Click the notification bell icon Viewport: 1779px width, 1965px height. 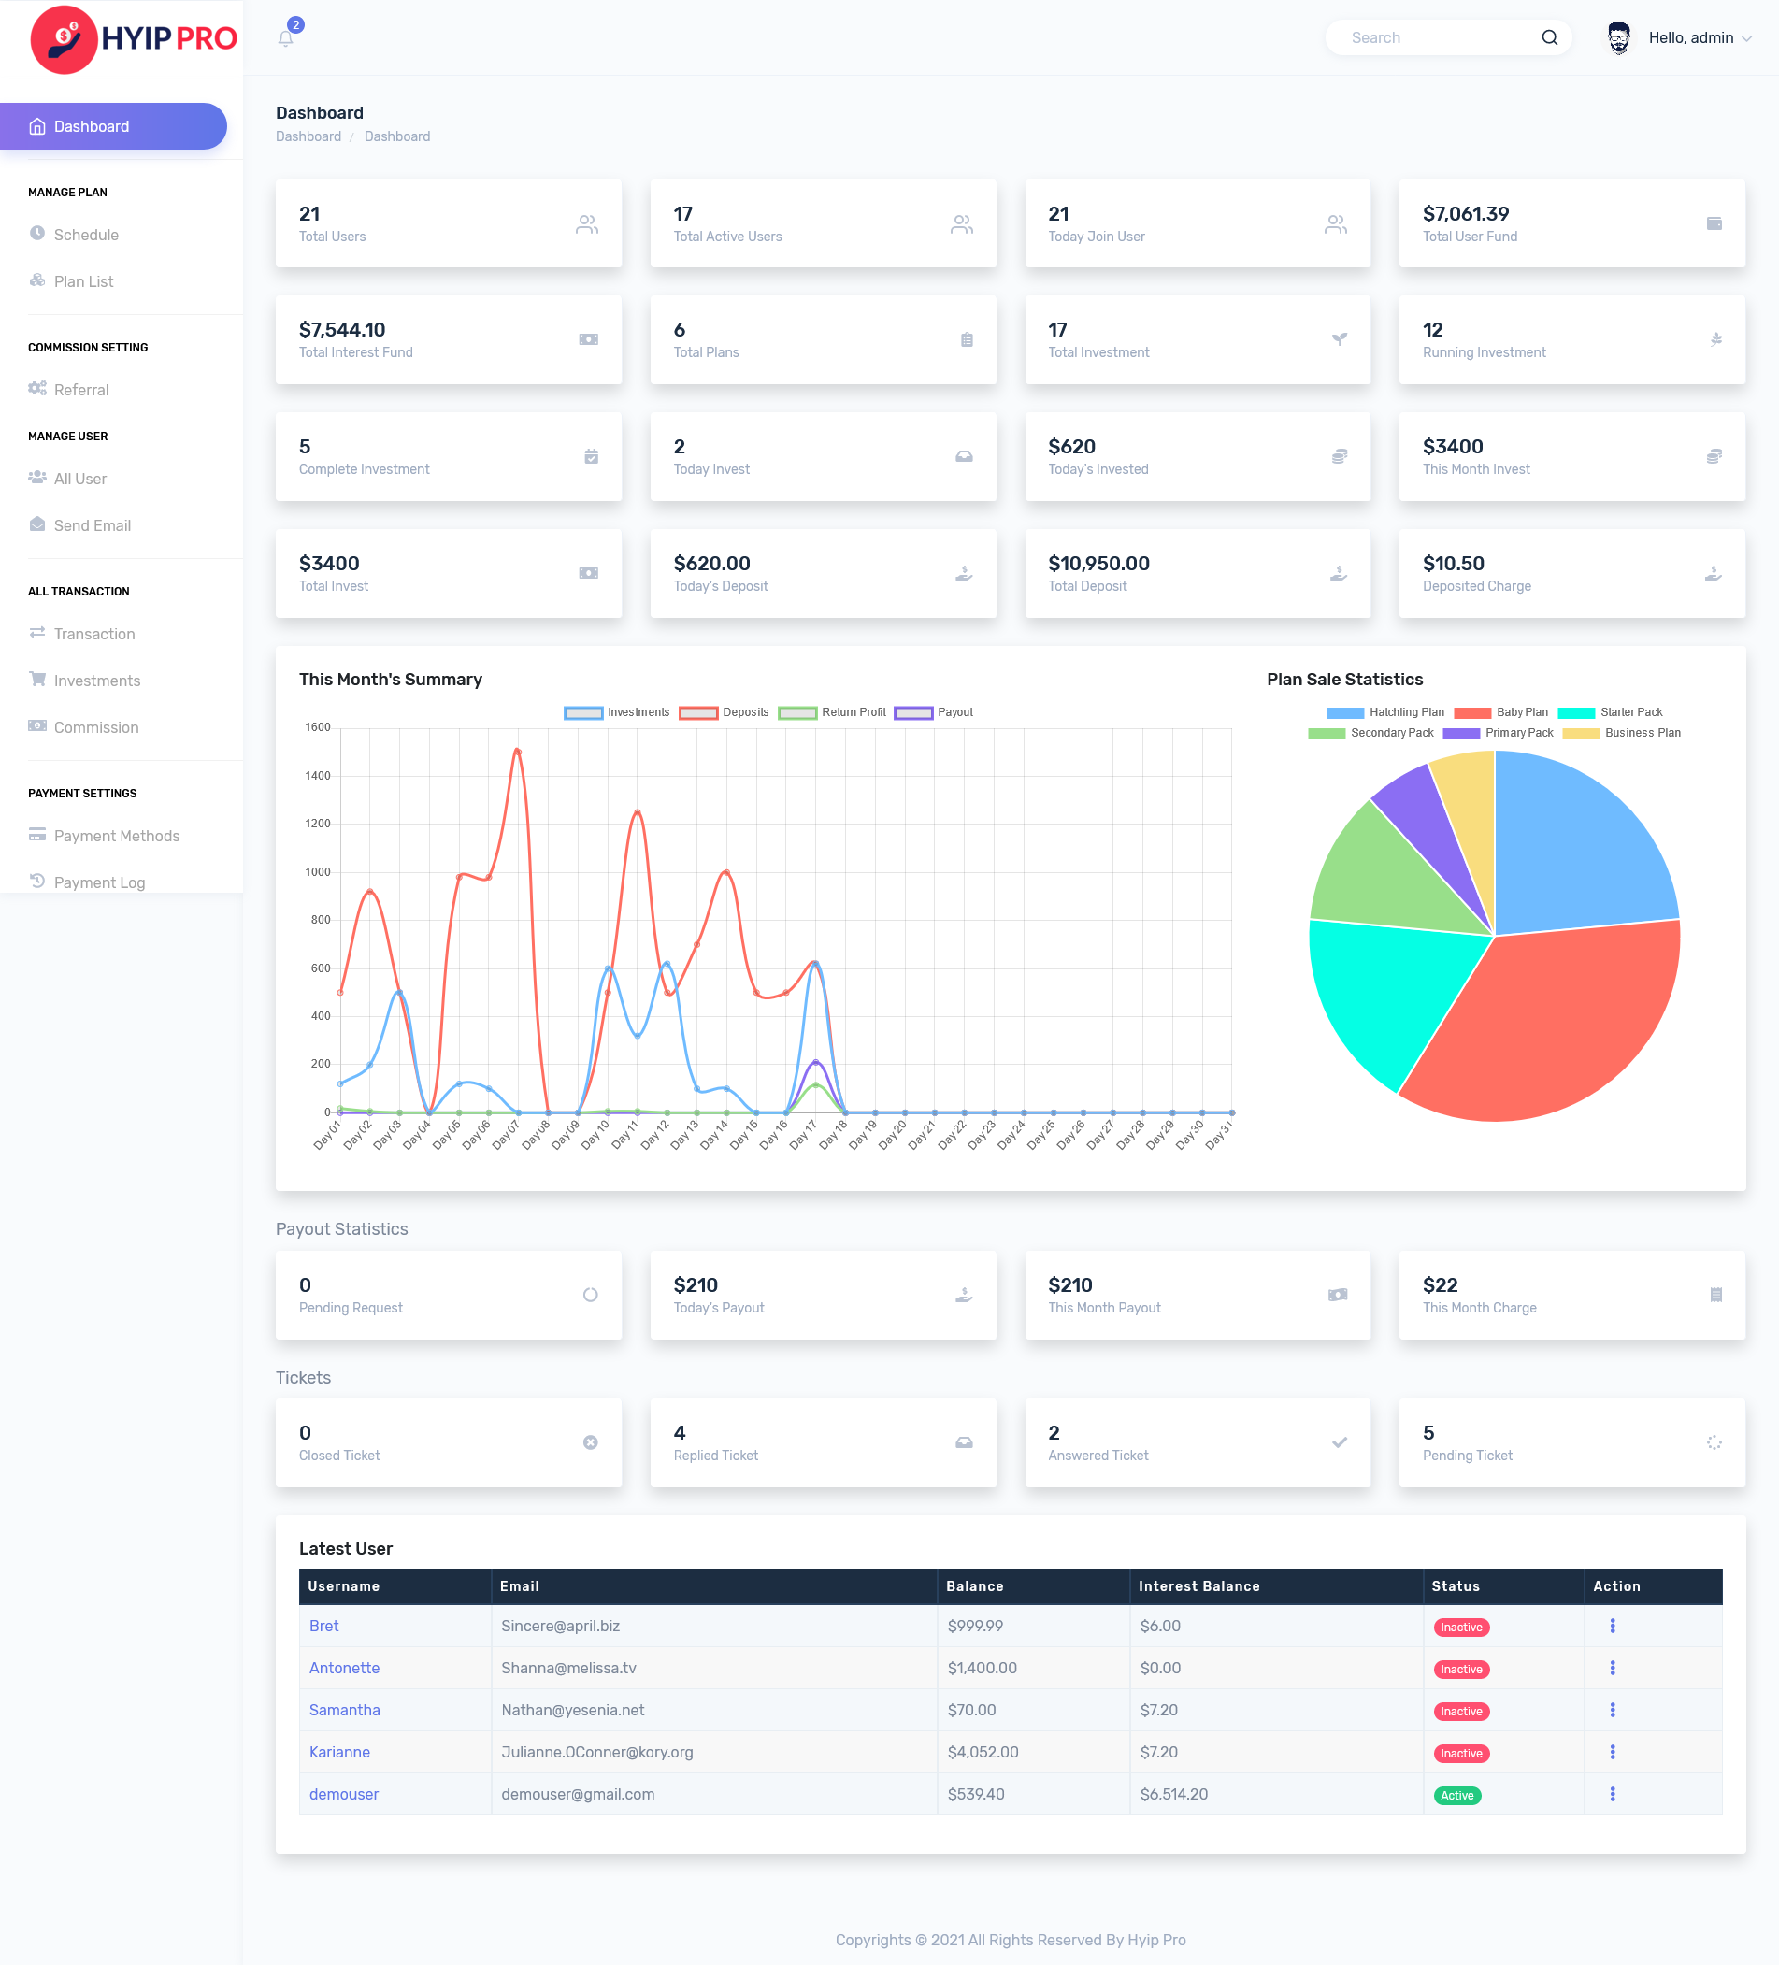pos(286,38)
